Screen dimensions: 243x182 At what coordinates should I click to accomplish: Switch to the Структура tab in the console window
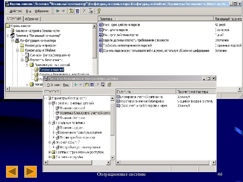[x=14, y=19]
